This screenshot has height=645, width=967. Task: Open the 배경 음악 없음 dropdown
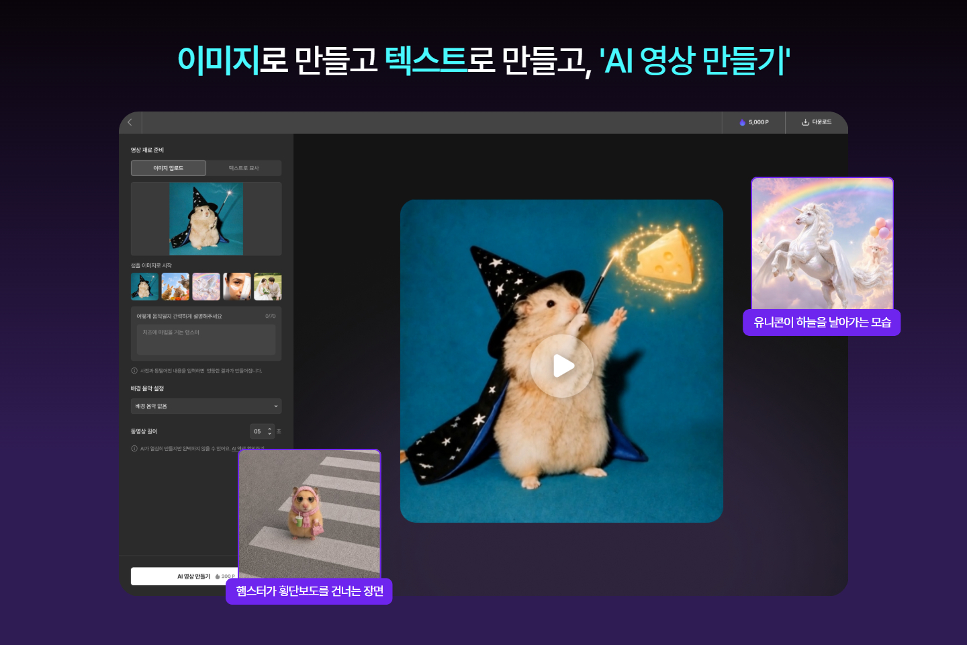(206, 406)
